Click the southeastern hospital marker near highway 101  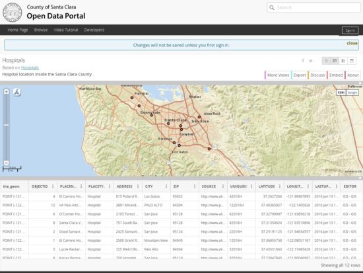click(x=209, y=149)
